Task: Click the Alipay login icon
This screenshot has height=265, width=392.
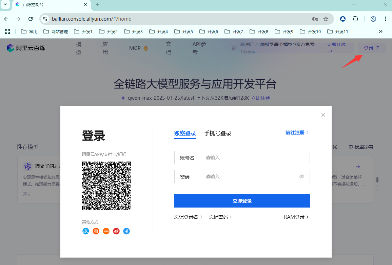Action: tap(86, 231)
